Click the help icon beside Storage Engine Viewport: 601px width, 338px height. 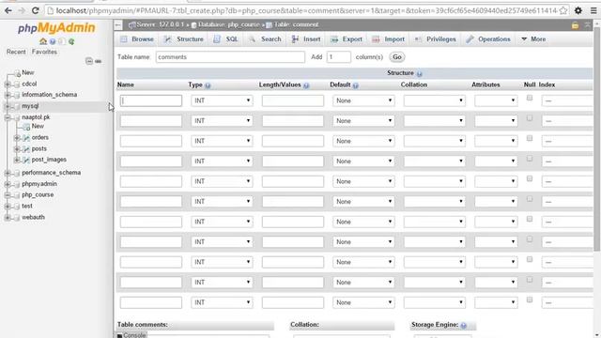pyautogui.click(x=463, y=326)
